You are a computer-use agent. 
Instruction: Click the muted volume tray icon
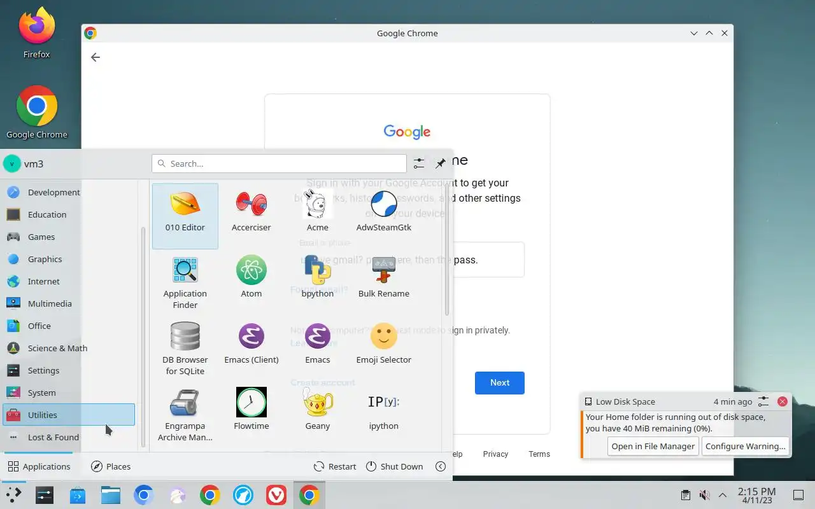(x=704, y=495)
